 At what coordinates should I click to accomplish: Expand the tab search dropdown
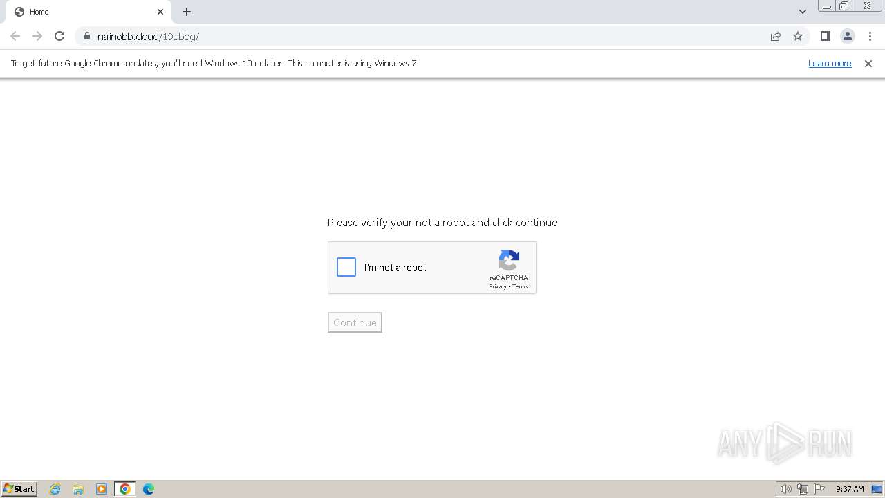(802, 12)
